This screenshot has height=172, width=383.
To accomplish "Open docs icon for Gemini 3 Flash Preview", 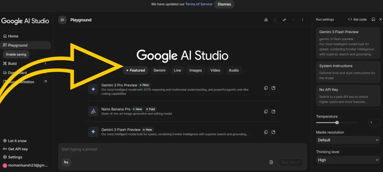I will click(273, 132).
